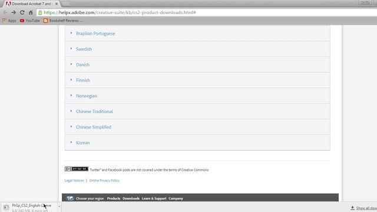377x212 pixels.
Task: Expand the Chinese Traditional section
Action: 197,111
